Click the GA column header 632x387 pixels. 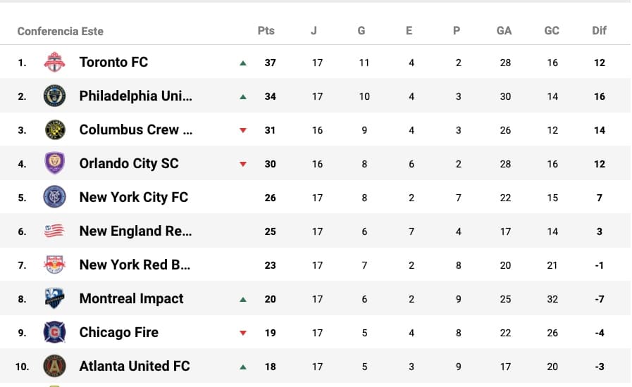(x=504, y=31)
